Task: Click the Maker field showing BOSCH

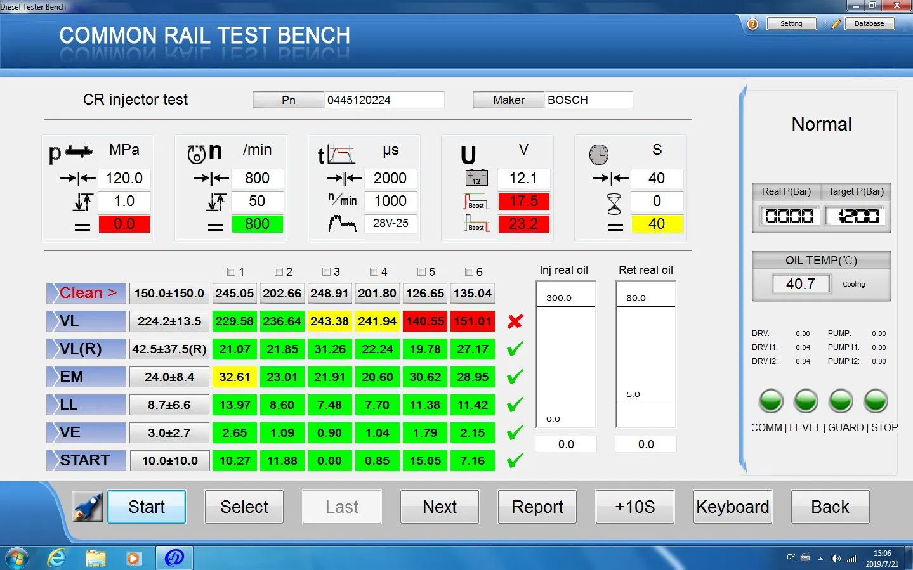Action: point(588,100)
